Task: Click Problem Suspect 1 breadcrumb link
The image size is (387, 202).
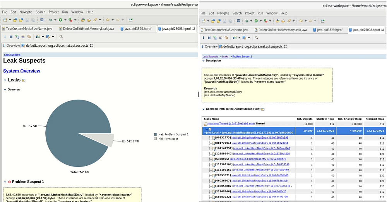Action: point(242,56)
